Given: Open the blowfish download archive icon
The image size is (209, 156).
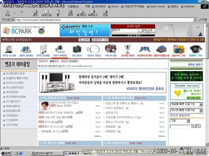Looking at the screenshot, I should point(94,51).
